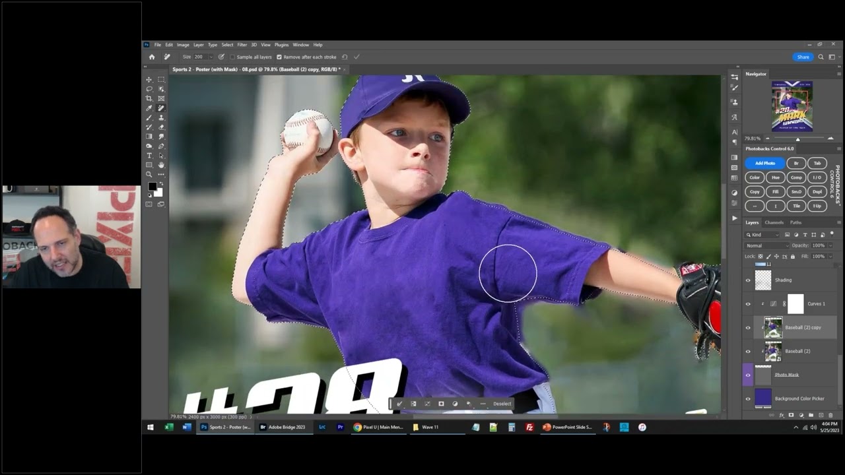Click the Add Photo button
Screen dimensions: 845x475
click(765, 163)
